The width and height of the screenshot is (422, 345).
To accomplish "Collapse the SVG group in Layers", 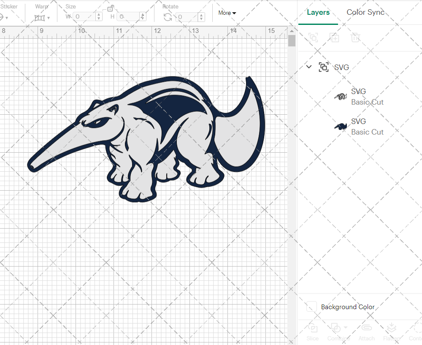I will (308, 67).
